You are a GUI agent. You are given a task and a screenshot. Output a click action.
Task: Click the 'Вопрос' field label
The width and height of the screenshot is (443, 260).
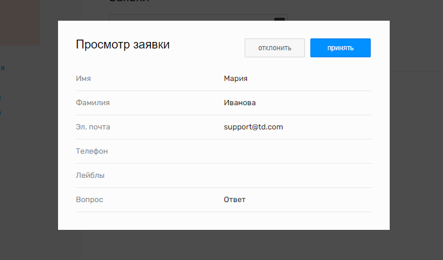coord(89,200)
